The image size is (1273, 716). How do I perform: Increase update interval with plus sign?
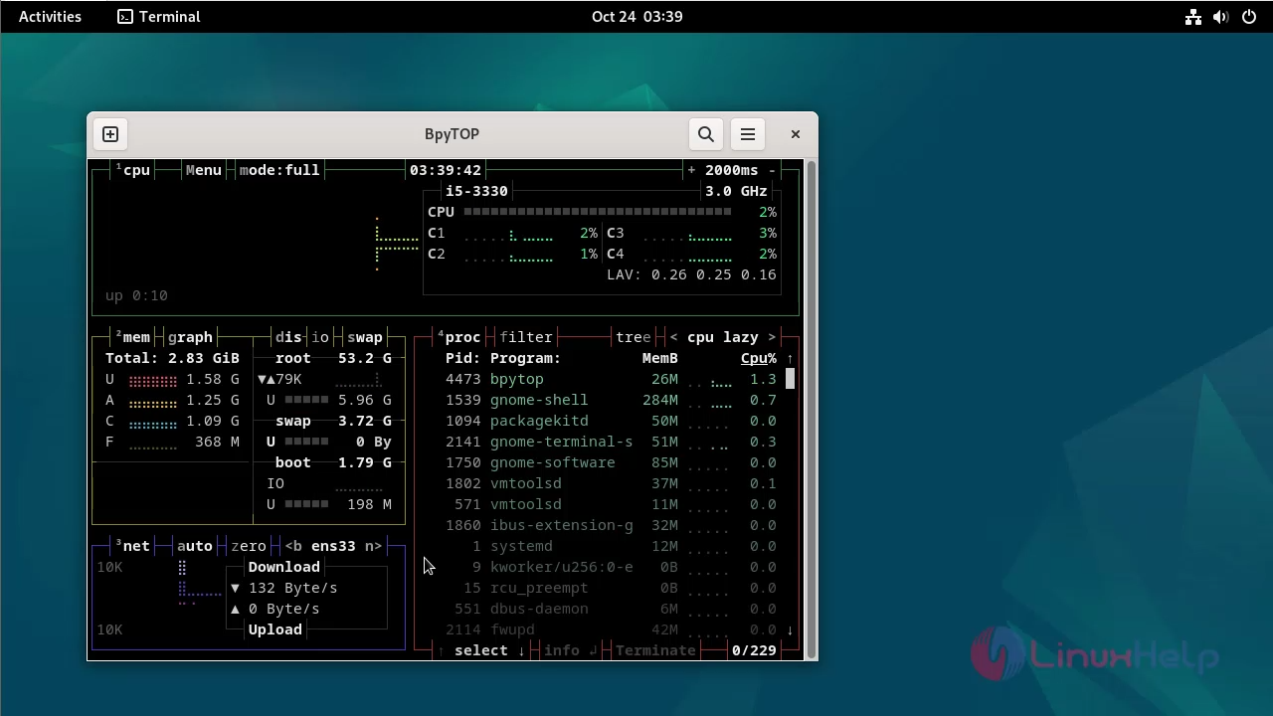tap(691, 170)
